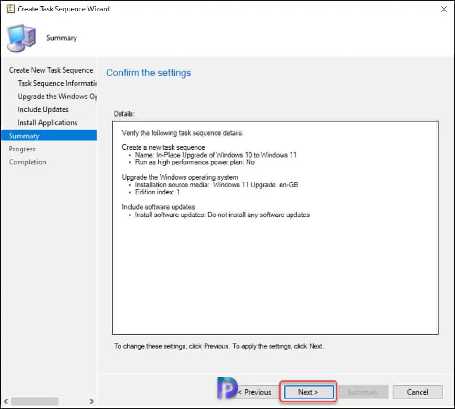The height and width of the screenshot is (409, 455).
Task: Select Upgrade the Windows Operating System step
Action: [57, 97]
